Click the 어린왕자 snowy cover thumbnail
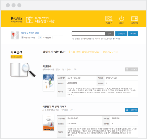This screenshot has height=139, width=147. [x=48, y=82]
